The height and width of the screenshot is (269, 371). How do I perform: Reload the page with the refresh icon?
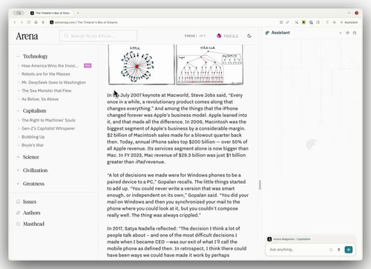(29, 22)
